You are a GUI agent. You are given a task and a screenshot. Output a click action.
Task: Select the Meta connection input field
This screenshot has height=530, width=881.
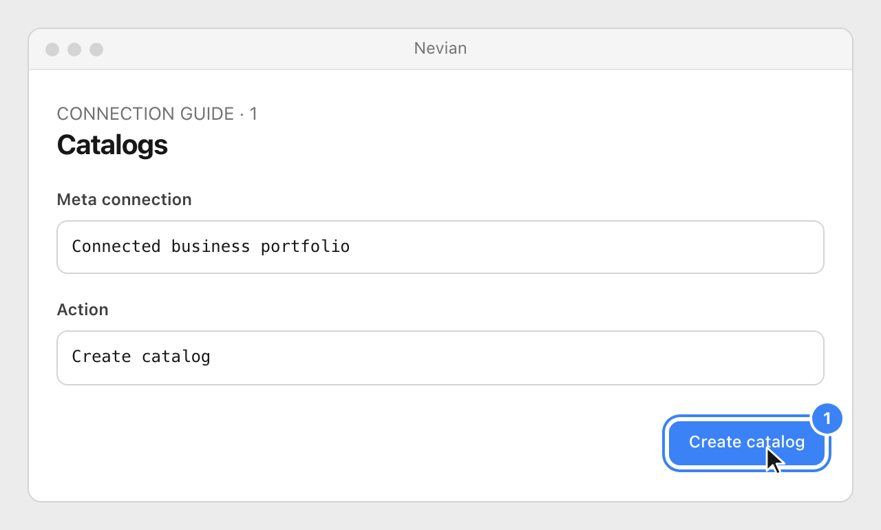coord(440,247)
